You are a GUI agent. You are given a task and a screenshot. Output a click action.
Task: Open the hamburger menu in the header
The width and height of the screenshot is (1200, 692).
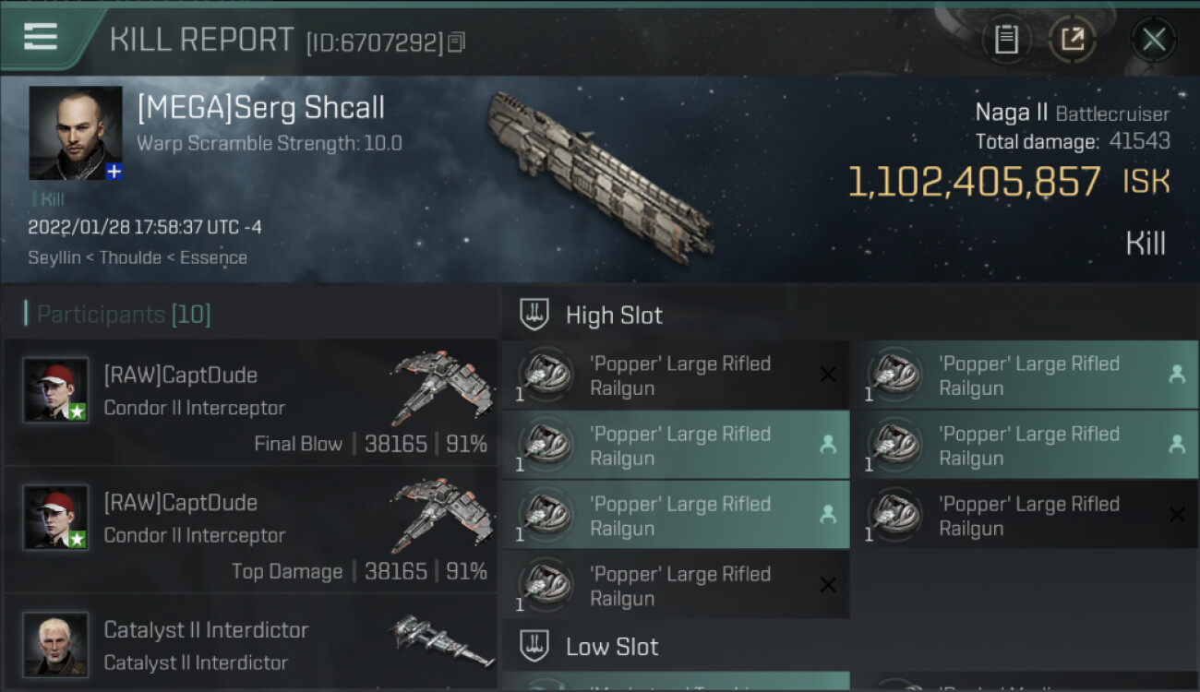[41, 37]
